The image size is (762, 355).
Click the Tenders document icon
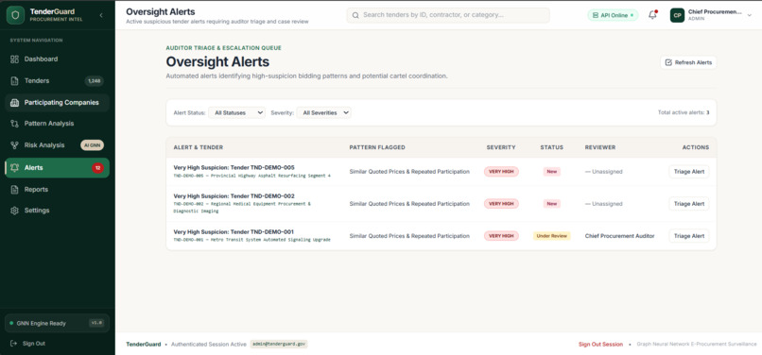pos(14,81)
